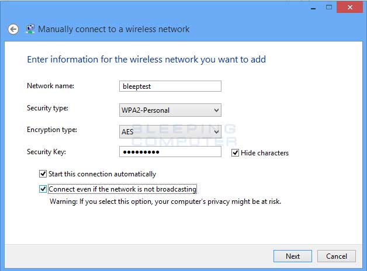This screenshot has width=367, height=271.
Task: Click the wireless network wizard icon
Action: (30, 29)
